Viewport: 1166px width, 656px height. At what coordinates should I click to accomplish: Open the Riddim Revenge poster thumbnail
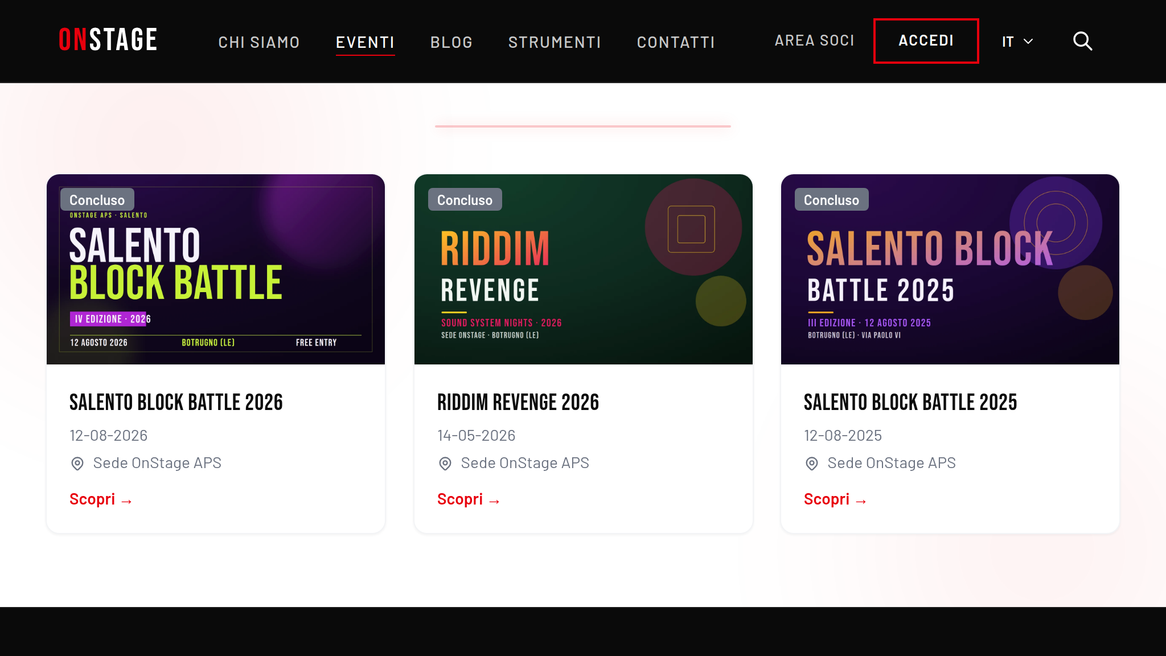point(584,269)
